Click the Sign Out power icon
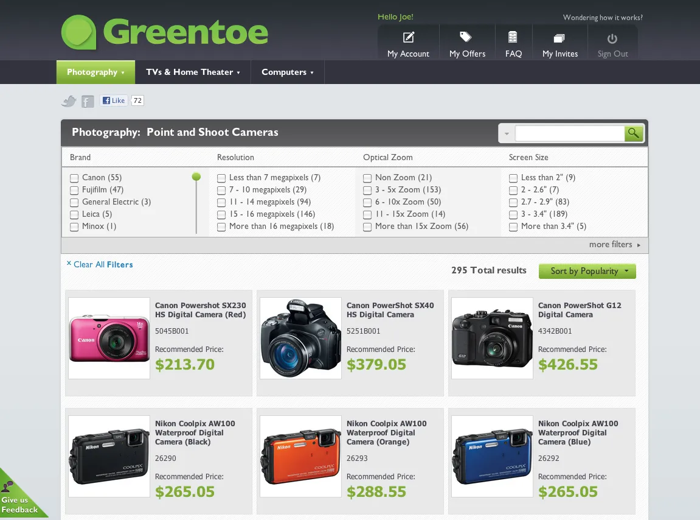This screenshot has height=520, width=700. click(612, 38)
